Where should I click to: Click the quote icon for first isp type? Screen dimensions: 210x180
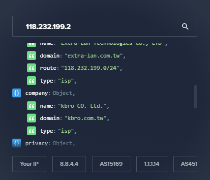[31, 81]
